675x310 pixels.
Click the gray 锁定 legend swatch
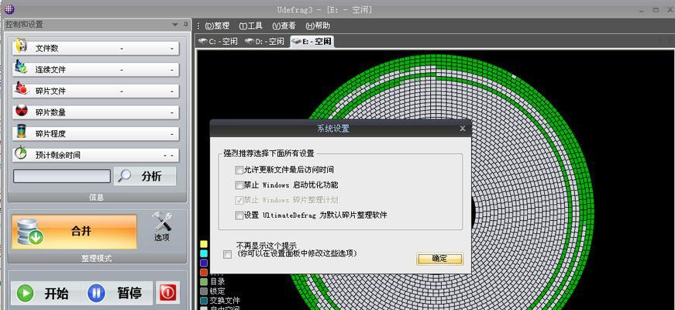click(204, 291)
